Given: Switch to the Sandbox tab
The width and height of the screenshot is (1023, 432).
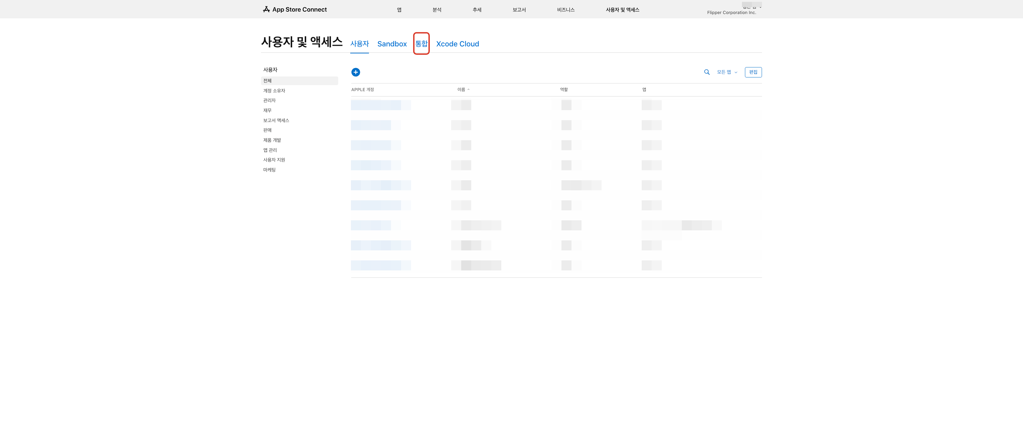Looking at the screenshot, I should click(x=392, y=44).
